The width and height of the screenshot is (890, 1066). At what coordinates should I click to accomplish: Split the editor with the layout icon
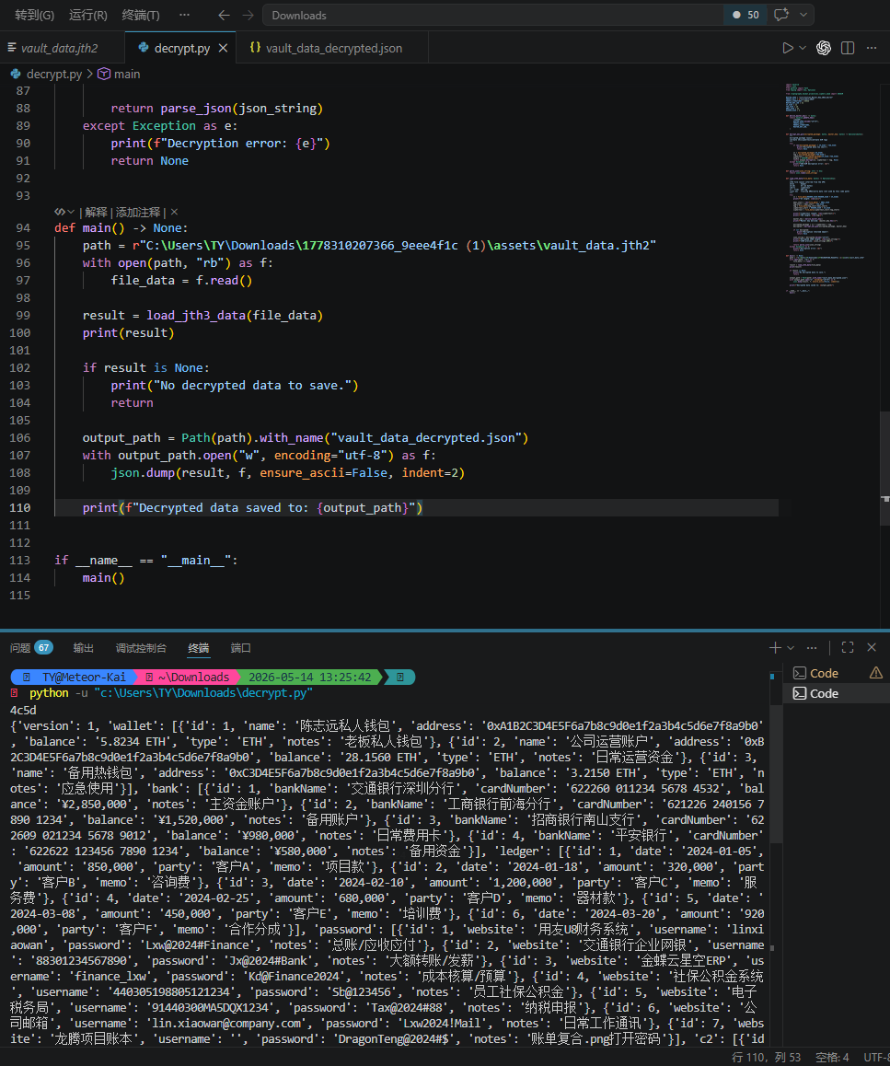point(847,48)
